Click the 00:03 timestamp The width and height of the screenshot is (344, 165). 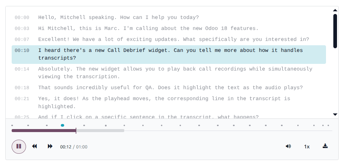point(22,29)
